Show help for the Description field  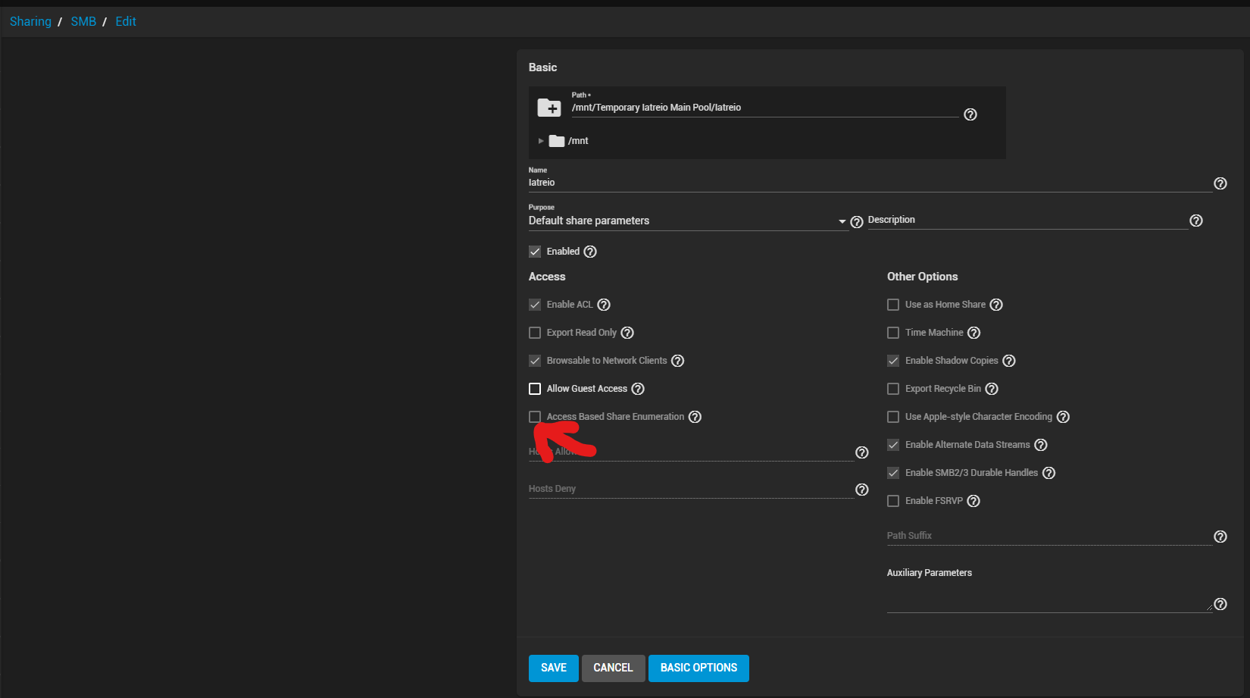tap(1196, 221)
